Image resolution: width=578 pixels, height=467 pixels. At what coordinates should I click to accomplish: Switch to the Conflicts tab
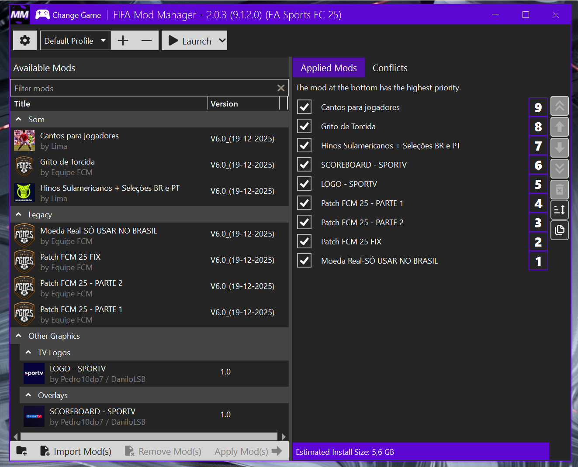coord(390,68)
